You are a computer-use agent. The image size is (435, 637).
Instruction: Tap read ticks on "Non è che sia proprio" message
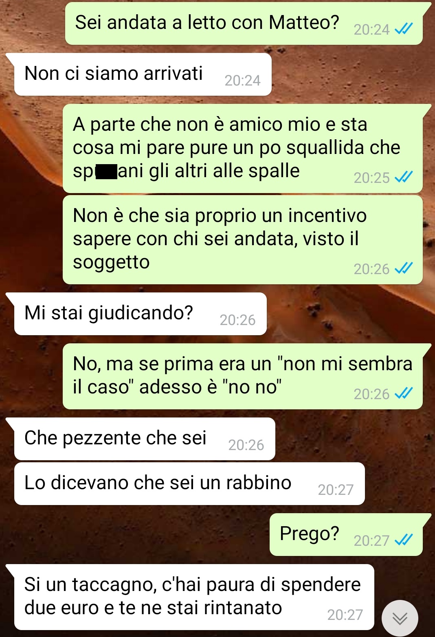click(x=404, y=268)
